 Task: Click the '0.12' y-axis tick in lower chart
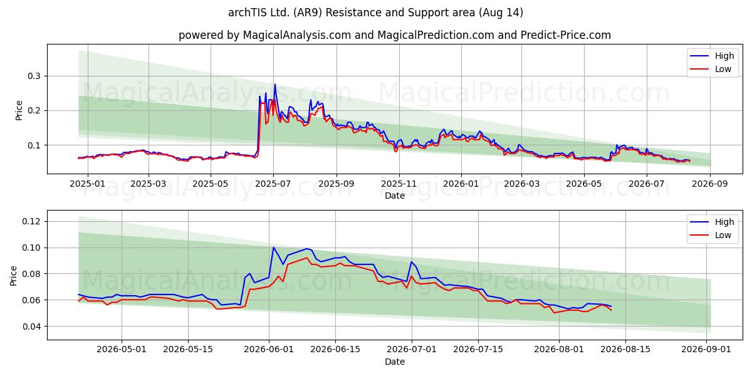pyautogui.click(x=31, y=221)
